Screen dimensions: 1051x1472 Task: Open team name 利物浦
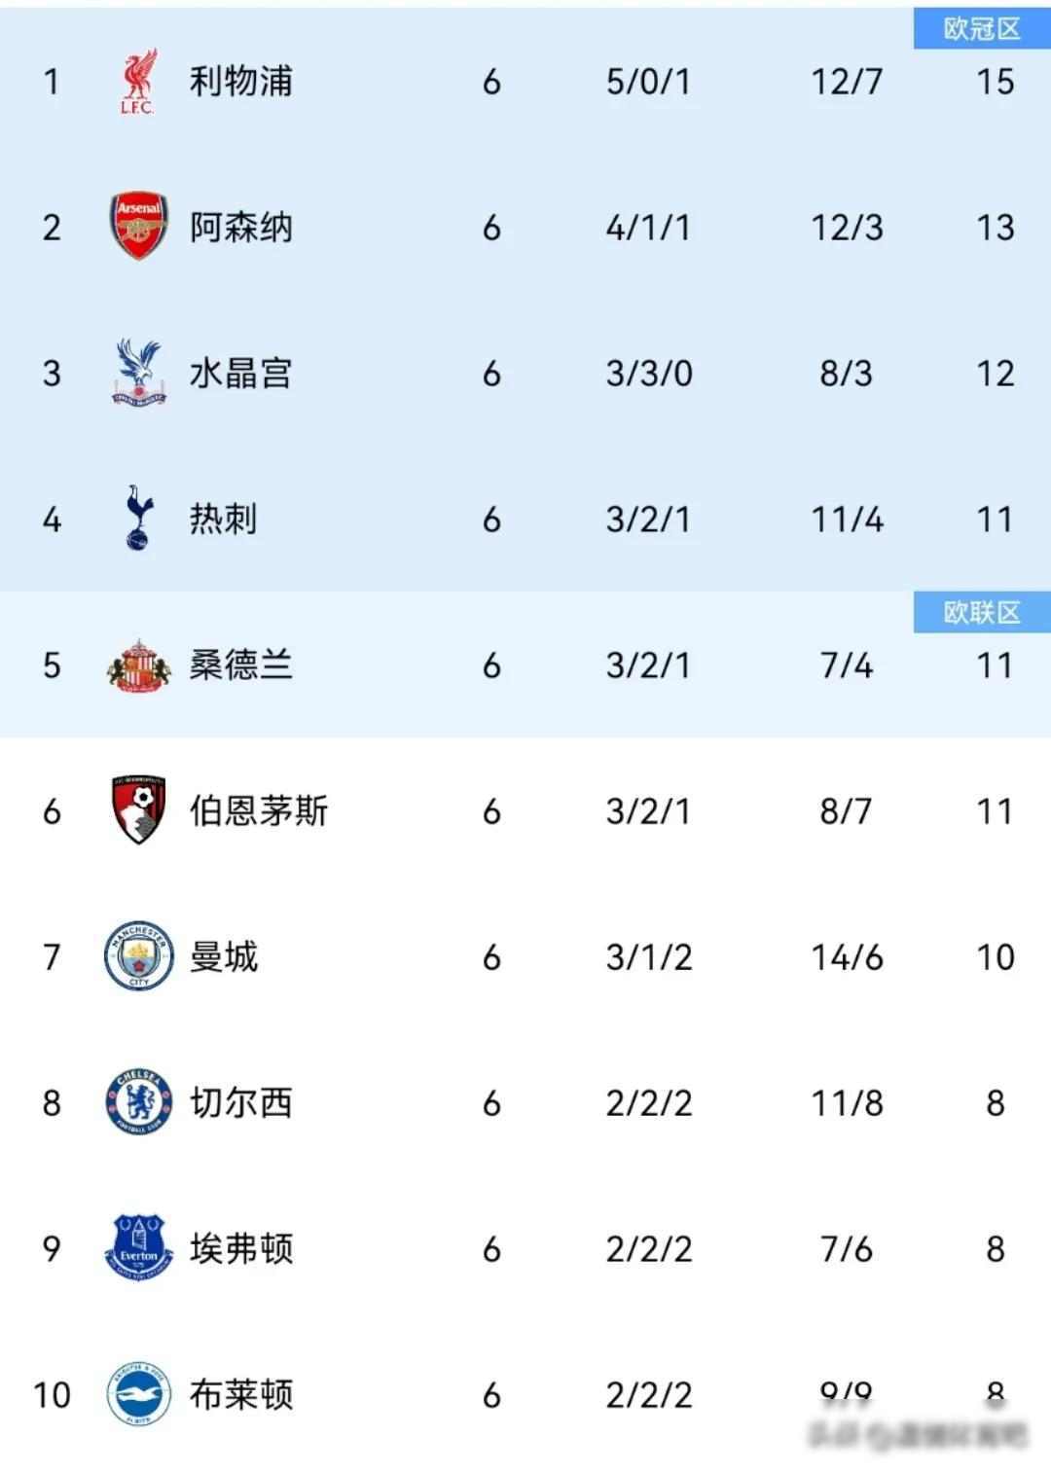[x=240, y=82]
